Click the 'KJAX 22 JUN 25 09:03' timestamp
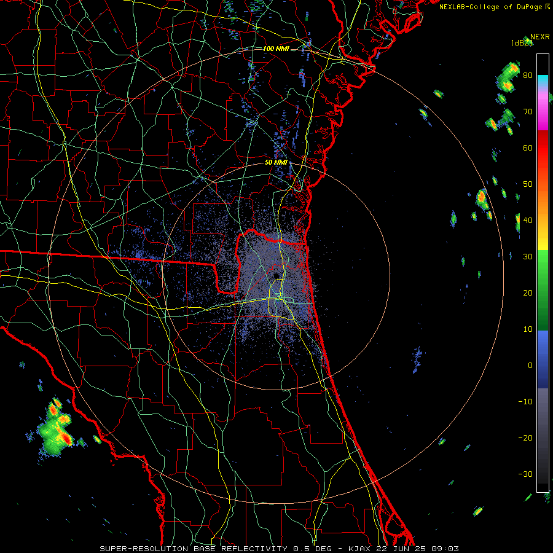This screenshot has height=553, width=553. coord(404,549)
